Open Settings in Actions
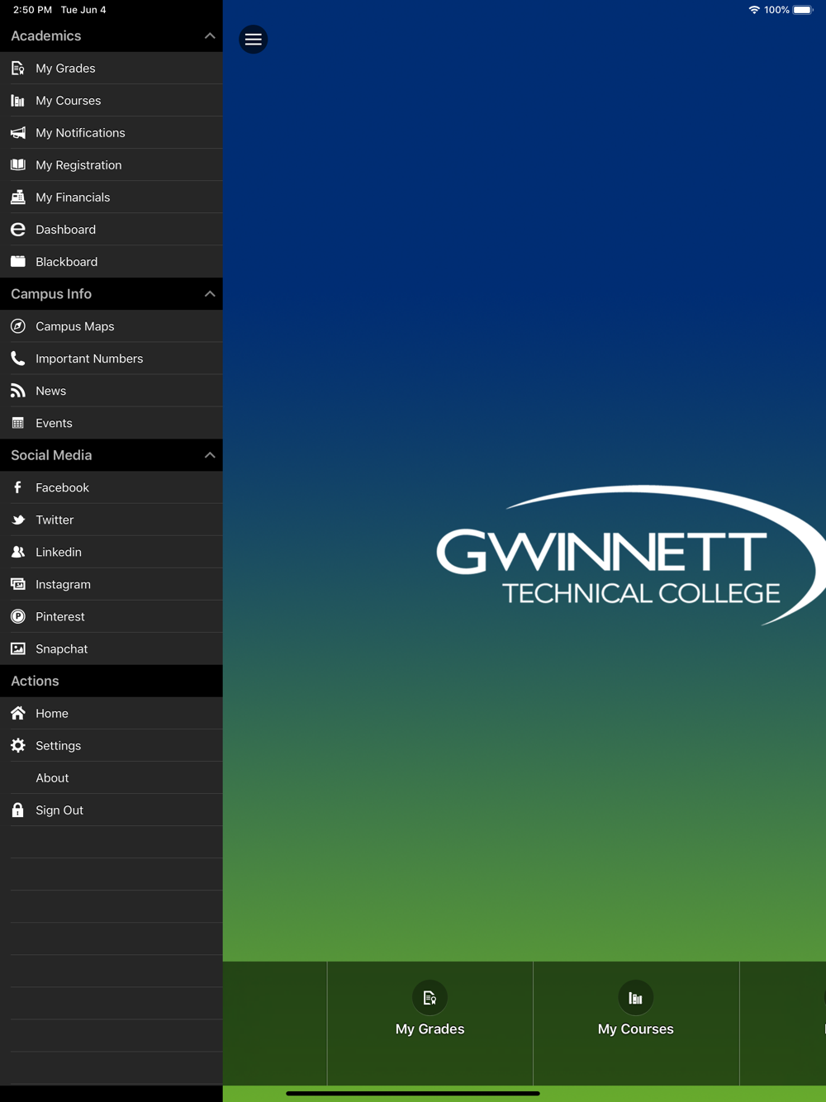826x1102 pixels. click(112, 745)
